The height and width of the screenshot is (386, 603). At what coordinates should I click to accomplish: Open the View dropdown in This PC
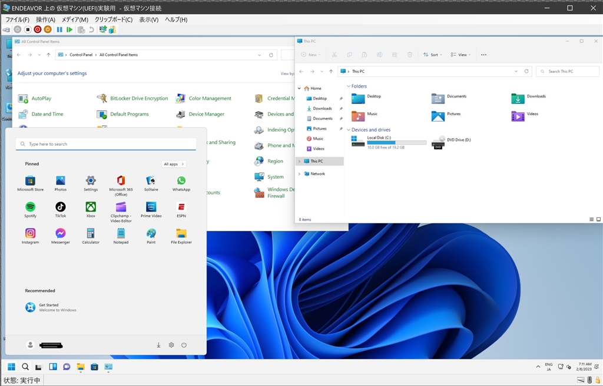pos(460,55)
